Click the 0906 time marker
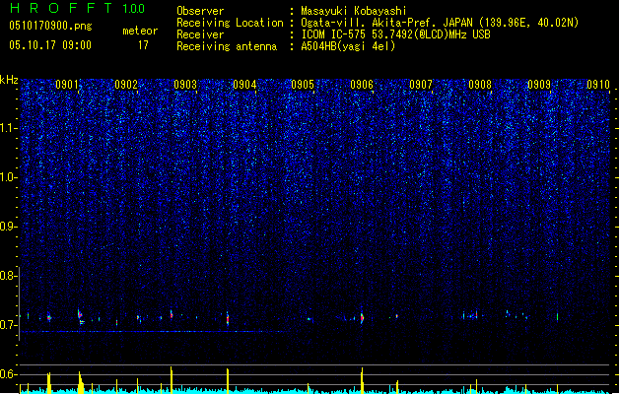Screen dimensions: 620x394 tap(362, 85)
